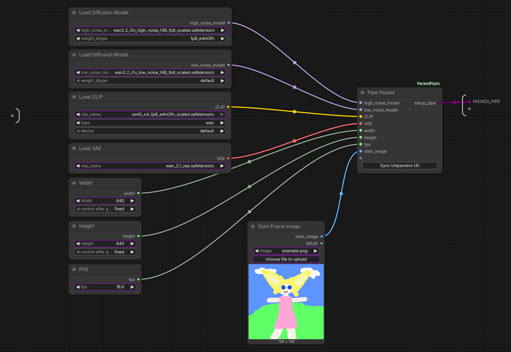Click choose file to upload button
Viewport: 511px width, 352px height.
[286, 259]
